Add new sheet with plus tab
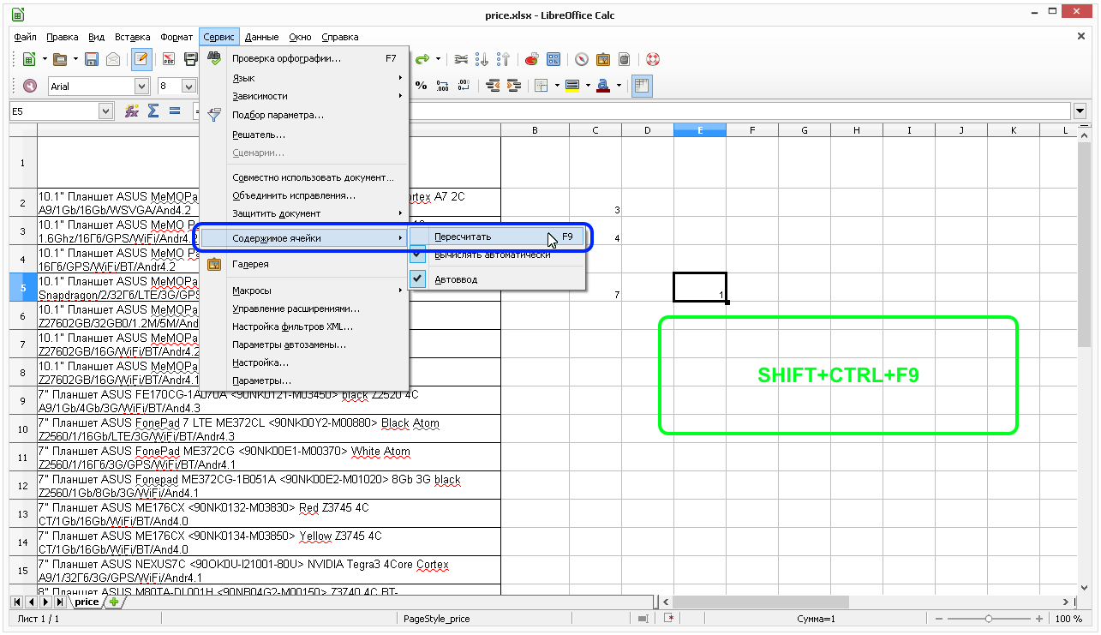The height and width of the screenshot is (635, 1101). click(x=114, y=602)
